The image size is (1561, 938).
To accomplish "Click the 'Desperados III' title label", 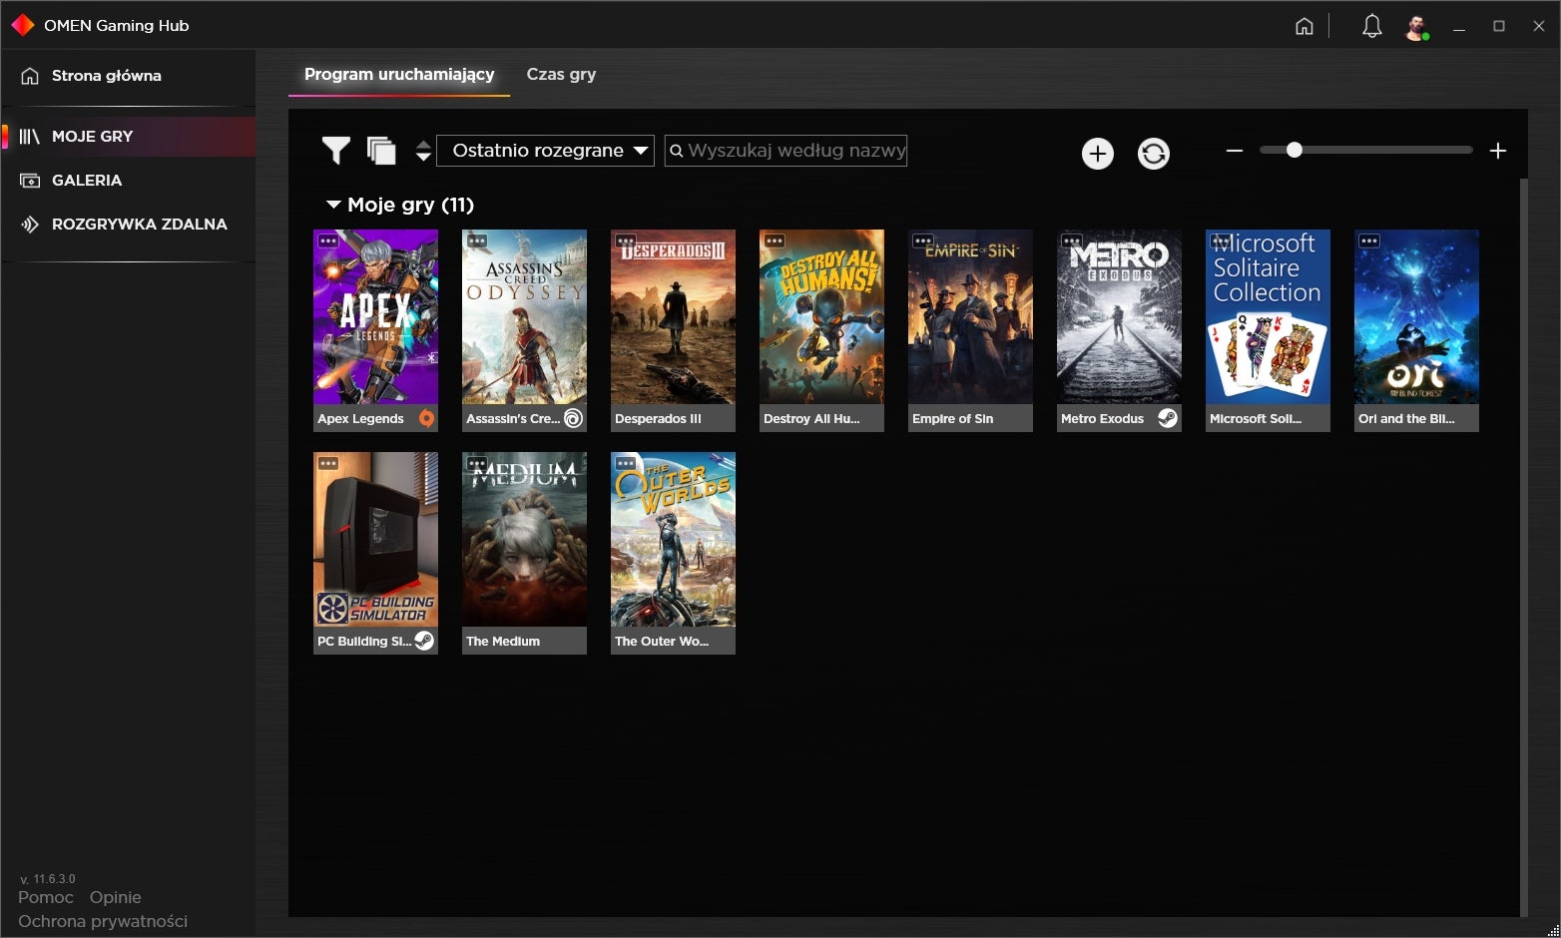I will tap(658, 419).
